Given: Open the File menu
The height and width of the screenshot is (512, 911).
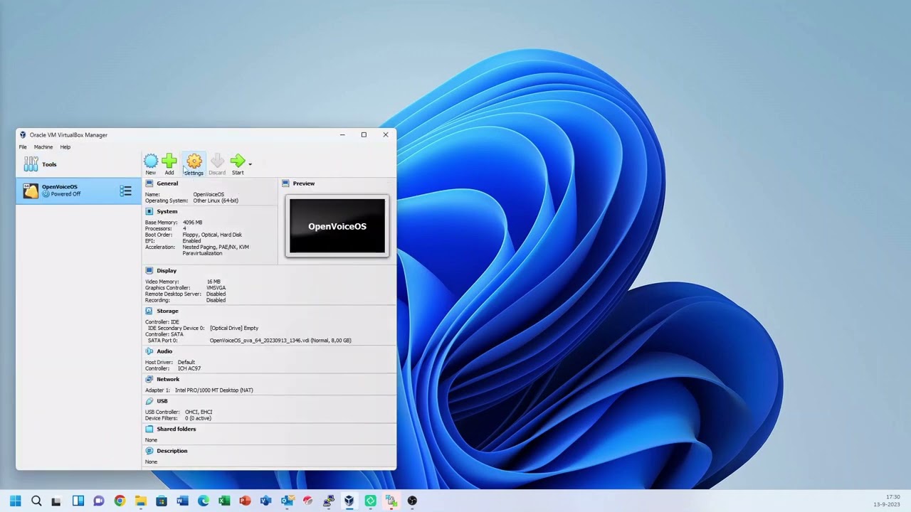Looking at the screenshot, I should [23, 147].
